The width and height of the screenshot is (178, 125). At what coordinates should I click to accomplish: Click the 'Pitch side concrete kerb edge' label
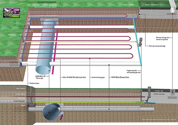click(157, 46)
